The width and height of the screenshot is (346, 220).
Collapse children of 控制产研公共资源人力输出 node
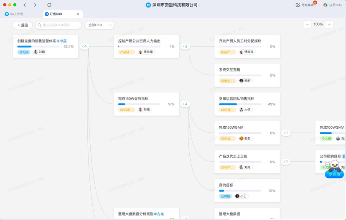[x=185, y=47]
